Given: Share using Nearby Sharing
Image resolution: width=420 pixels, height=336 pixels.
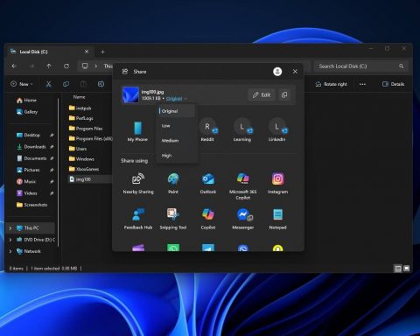Looking at the screenshot, I should click(138, 183).
